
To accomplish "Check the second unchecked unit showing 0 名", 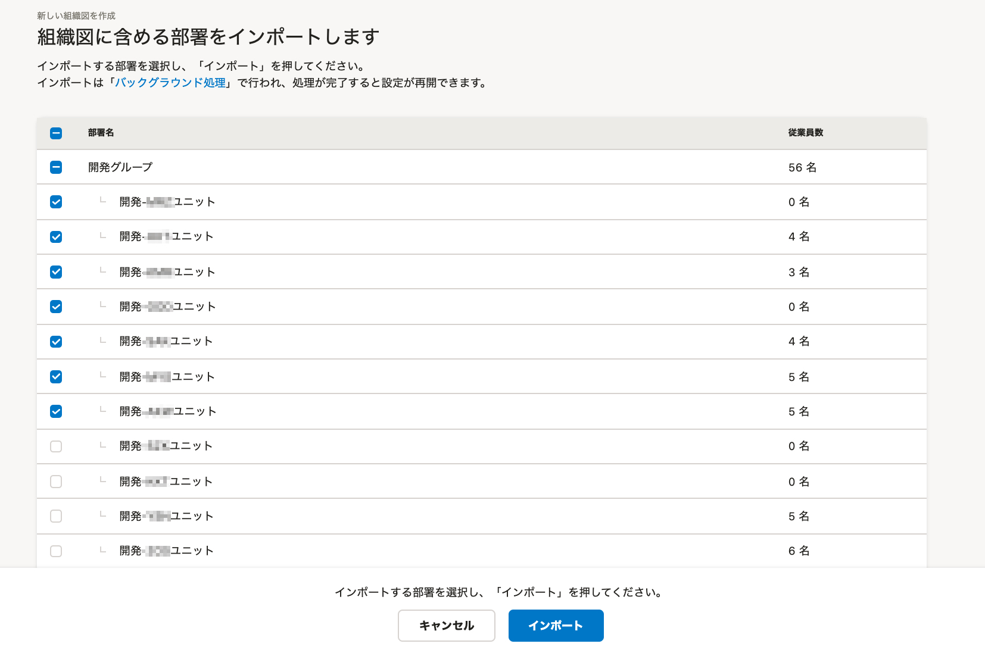I will 56,482.
